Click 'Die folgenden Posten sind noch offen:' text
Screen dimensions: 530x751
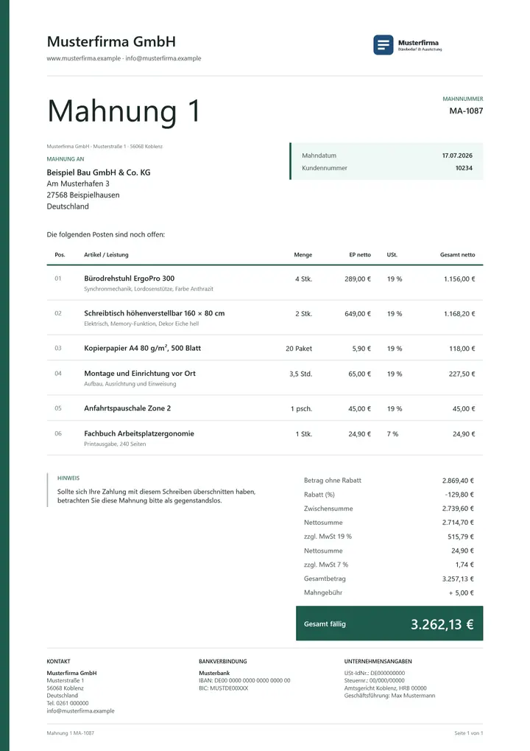pyautogui.click(x=106, y=234)
